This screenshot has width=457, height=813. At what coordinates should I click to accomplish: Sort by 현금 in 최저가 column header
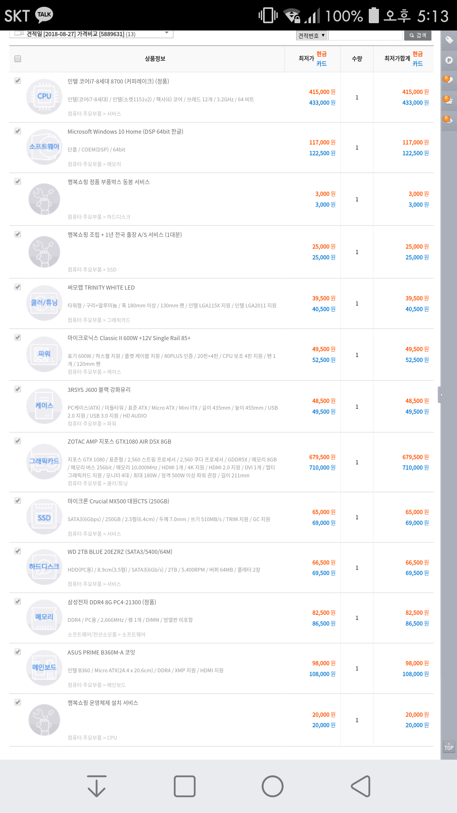pyautogui.click(x=321, y=54)
